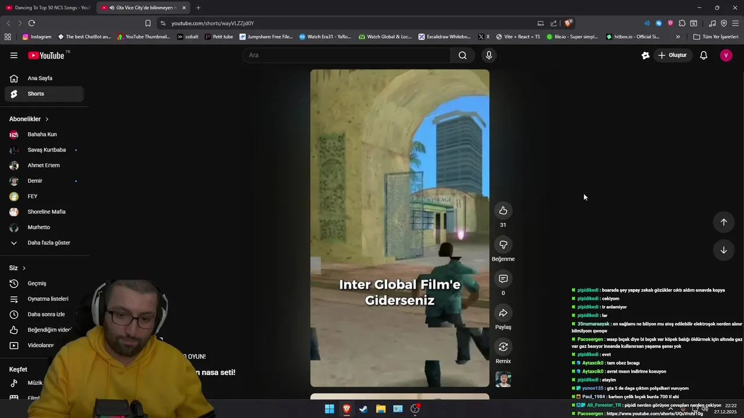This screenshot has width=744, height=418.
Task: Open the Murhetto channel
Action: click(44, 227)
